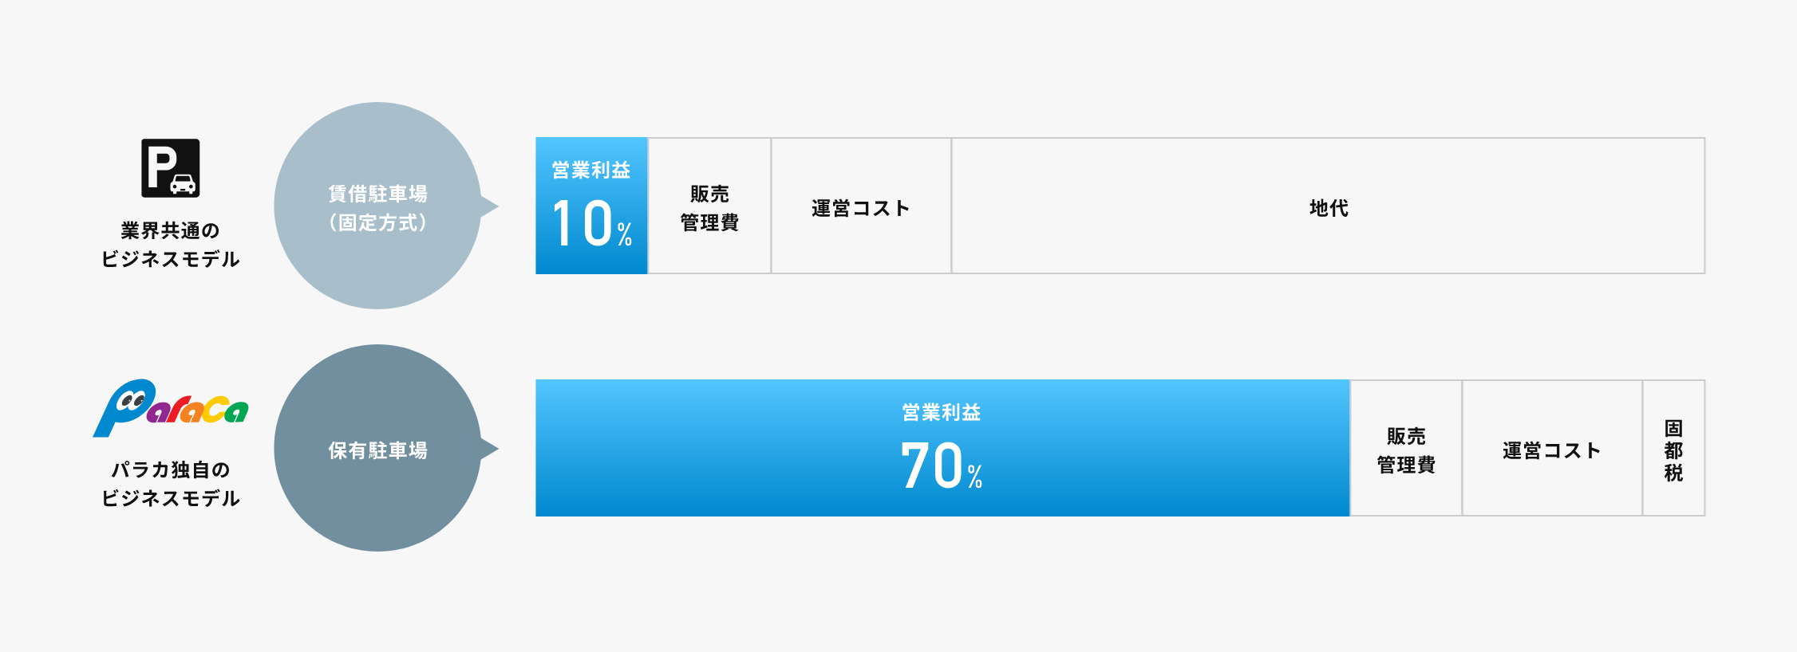1797x652 pixels.
Task: Select the top row 運営コスト segment
Action: click(x=861, y=207)
